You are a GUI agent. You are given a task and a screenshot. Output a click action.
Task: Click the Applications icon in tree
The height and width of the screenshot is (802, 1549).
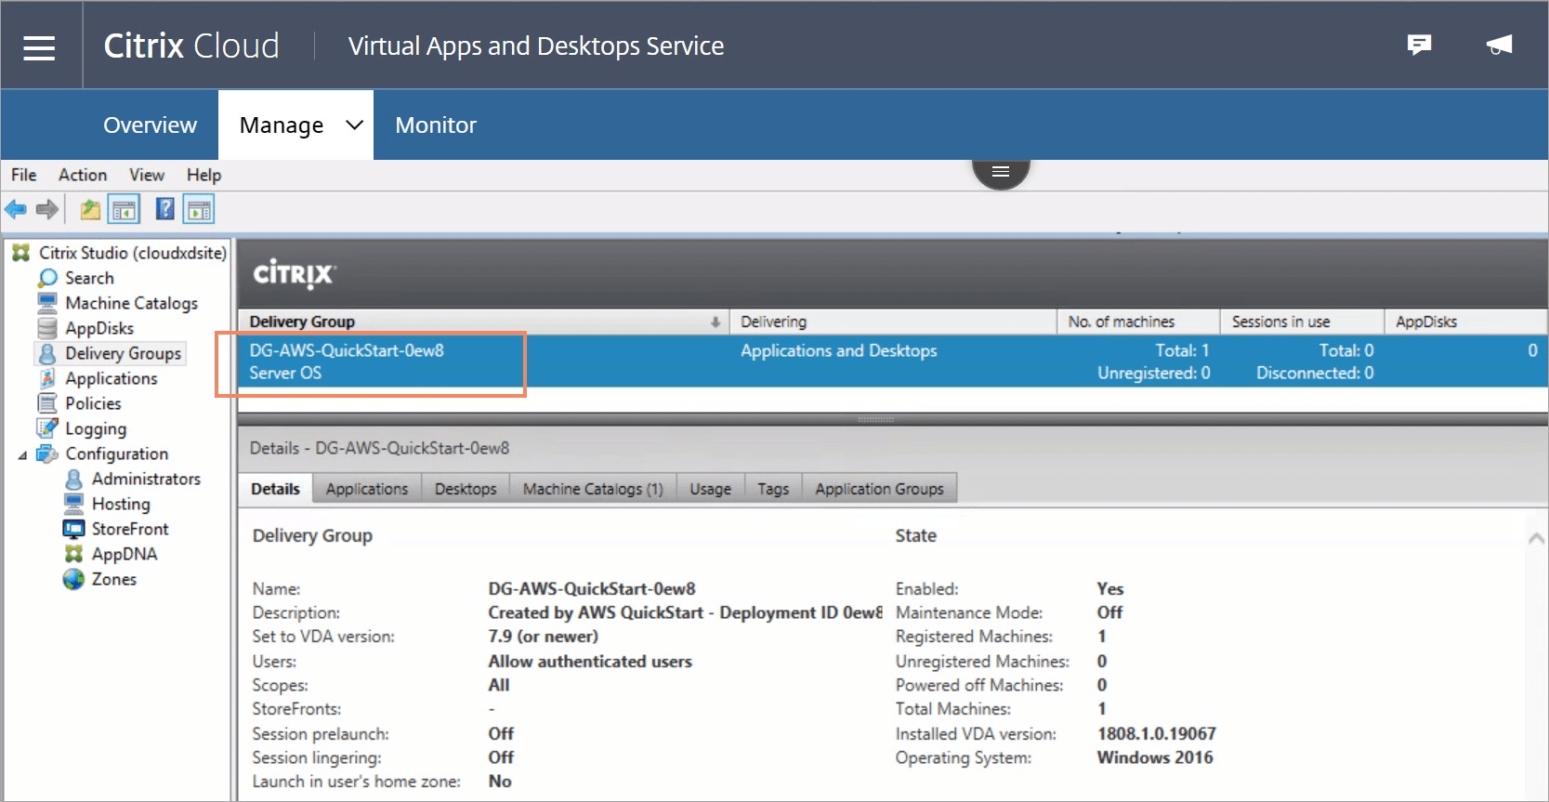tap(47, 378)
